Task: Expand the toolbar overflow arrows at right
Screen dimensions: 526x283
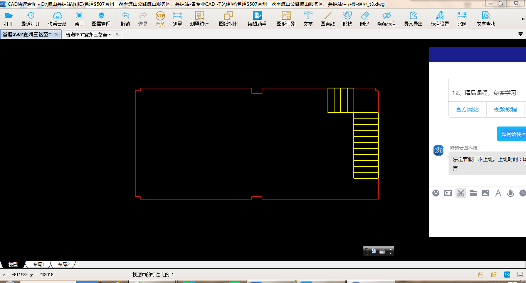Action: coord(523,18)
